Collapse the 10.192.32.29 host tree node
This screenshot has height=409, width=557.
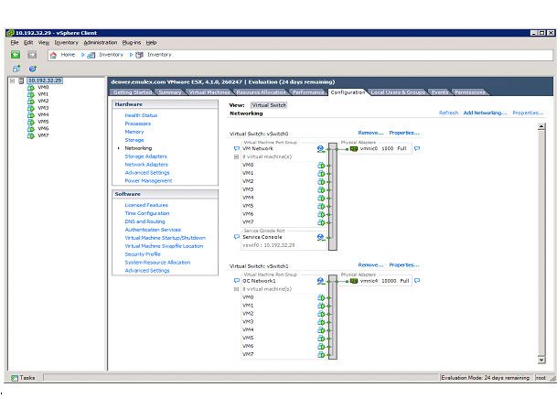click(x=13, y=81)
